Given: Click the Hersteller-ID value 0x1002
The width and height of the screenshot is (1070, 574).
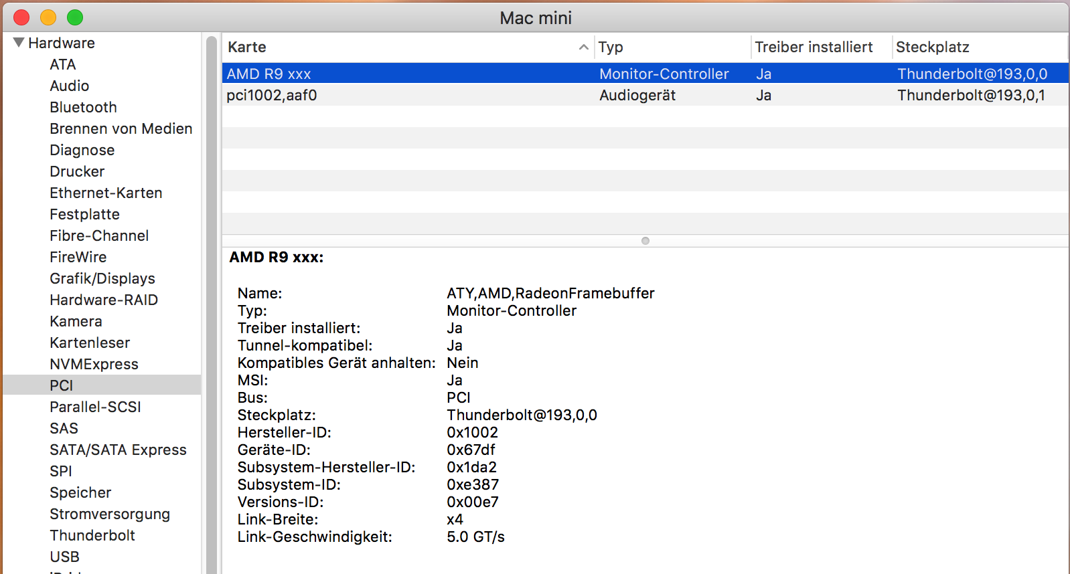Looking at the screenshot, I should pyautogui.click(x=472, y=432).
